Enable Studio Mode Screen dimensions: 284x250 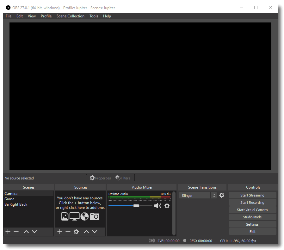(252, 217)
